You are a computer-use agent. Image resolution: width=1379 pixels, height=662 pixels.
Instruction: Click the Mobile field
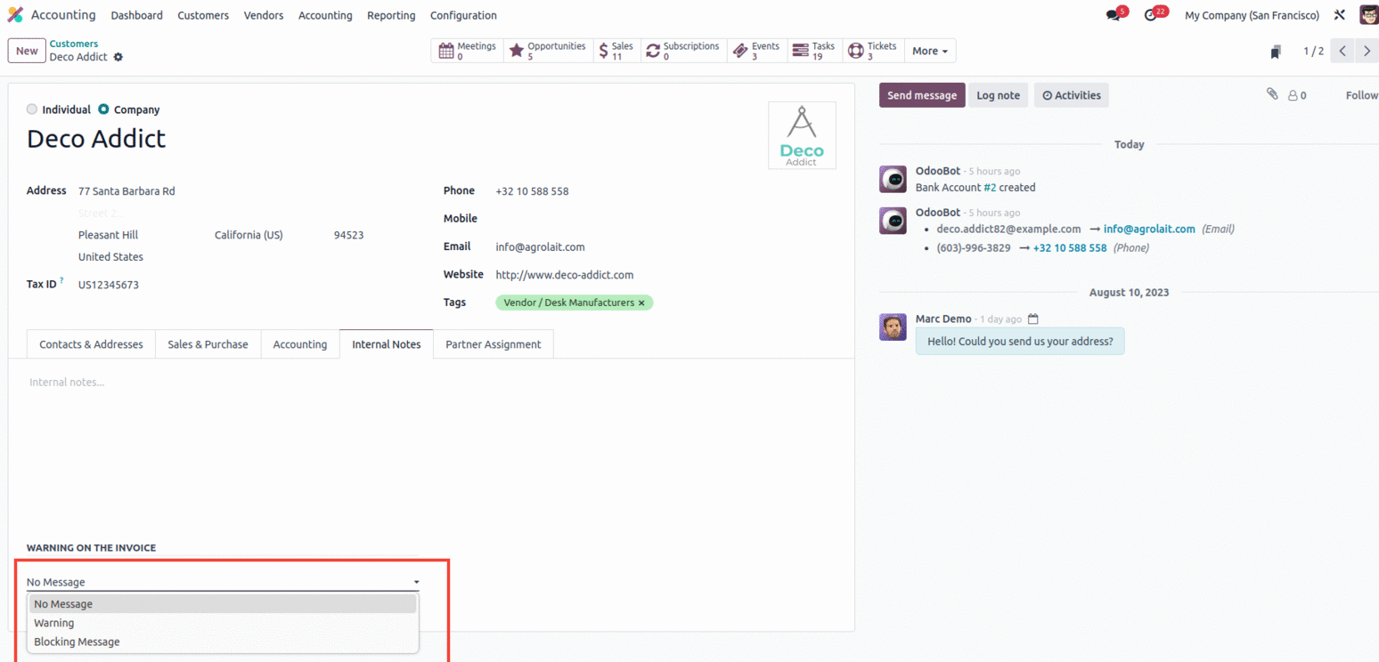coord(664,219)
